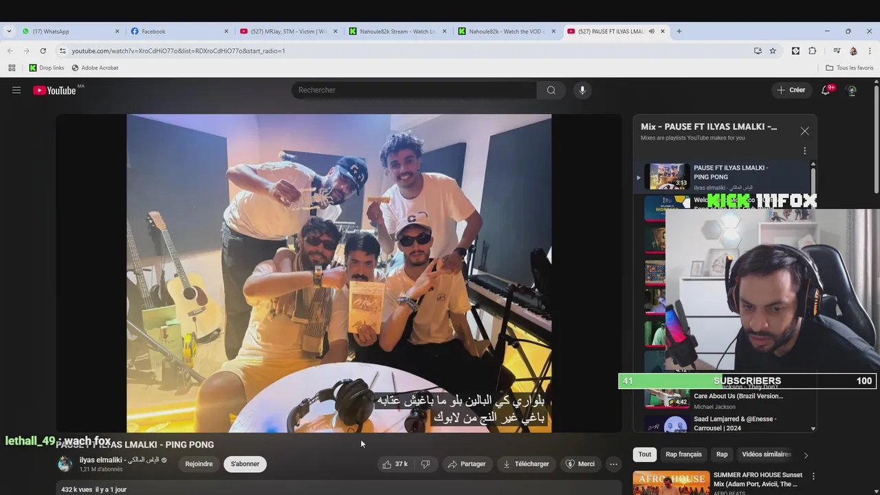
Task: Open the media controls toolbar icon
Action: (837, 51)
